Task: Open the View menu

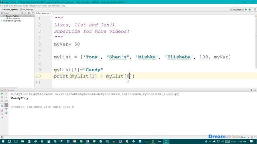Action: 11,6
